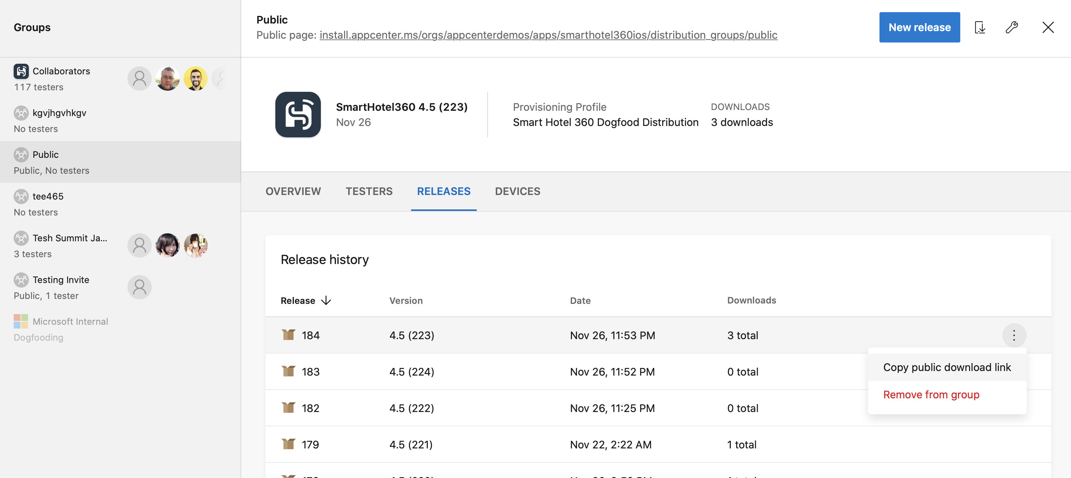The image size is (1071, 478).
Task: Select the TESTERS tab
Action: [369, 190]
